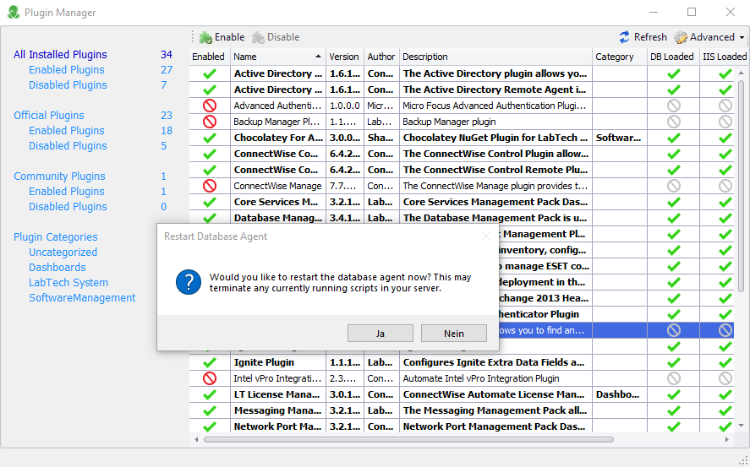The width and height of the screenshot is (750, 467).
Task: Click the Advanced gear icon
Action: [682, 37]
